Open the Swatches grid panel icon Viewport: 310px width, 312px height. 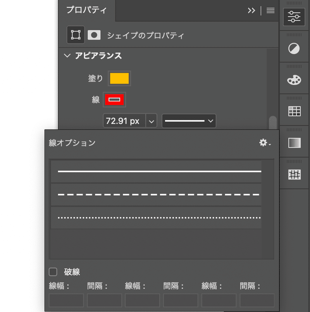click(x=294, y=111)
